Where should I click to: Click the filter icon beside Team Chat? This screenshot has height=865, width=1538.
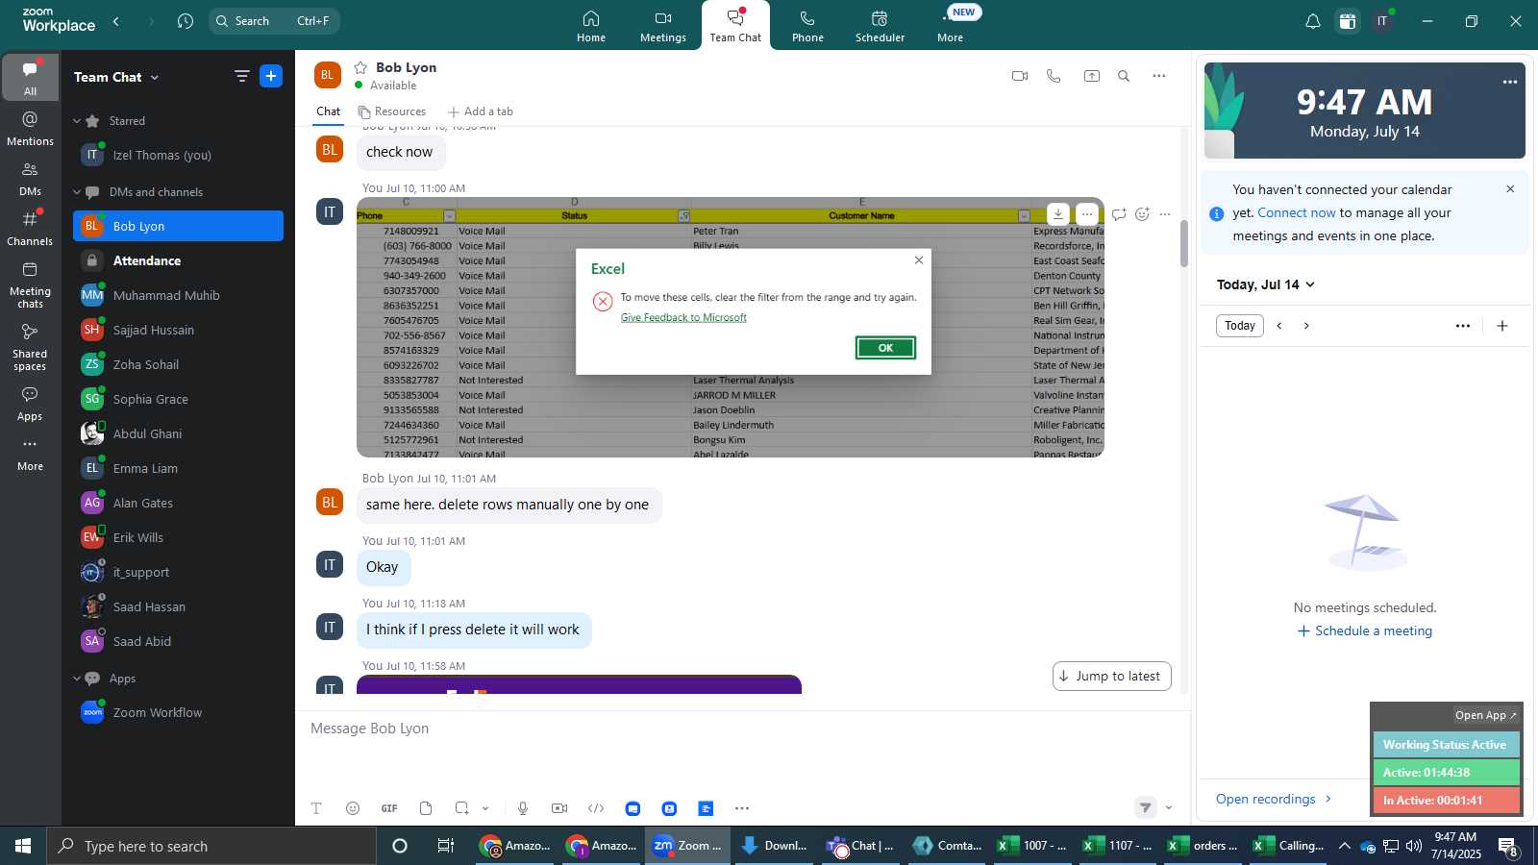coord(242,76)
